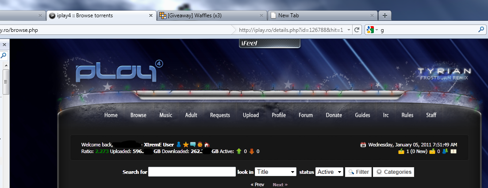Click the sidebar vertical scrollbar thumb
Screen dimensions: 488x188
6,82
